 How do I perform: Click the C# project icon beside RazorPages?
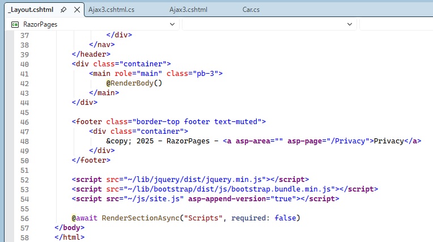[15, 24]
